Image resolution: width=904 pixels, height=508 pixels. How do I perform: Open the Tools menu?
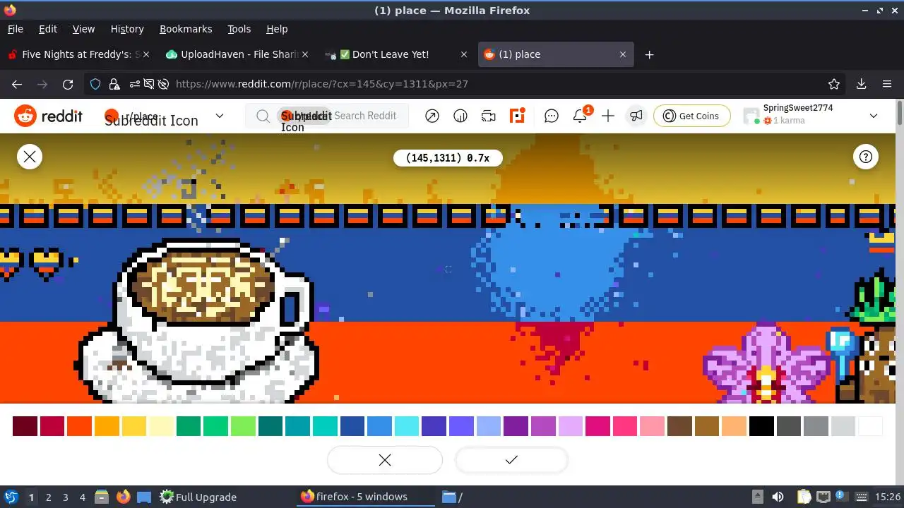[x=239, y=29]
